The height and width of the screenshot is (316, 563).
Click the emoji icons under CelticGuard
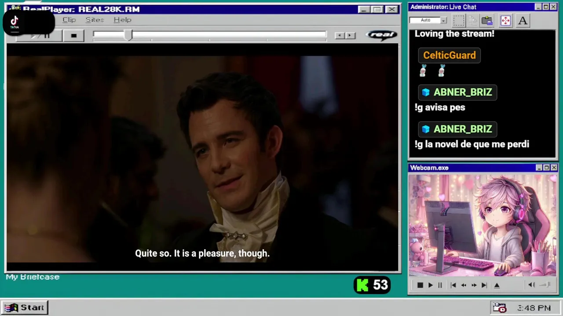(x=432, y=71)
